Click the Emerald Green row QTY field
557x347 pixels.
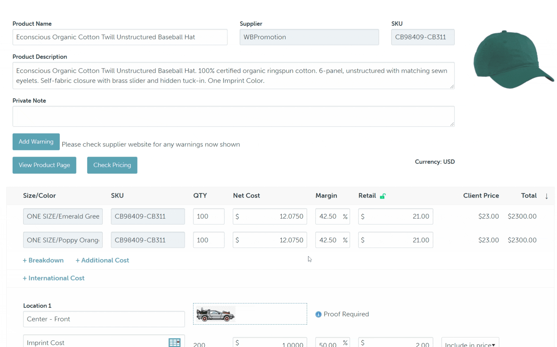(208, 216)
